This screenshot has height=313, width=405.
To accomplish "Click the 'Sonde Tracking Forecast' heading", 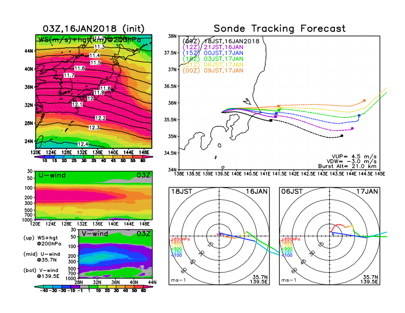I will (x=280, y=29).
